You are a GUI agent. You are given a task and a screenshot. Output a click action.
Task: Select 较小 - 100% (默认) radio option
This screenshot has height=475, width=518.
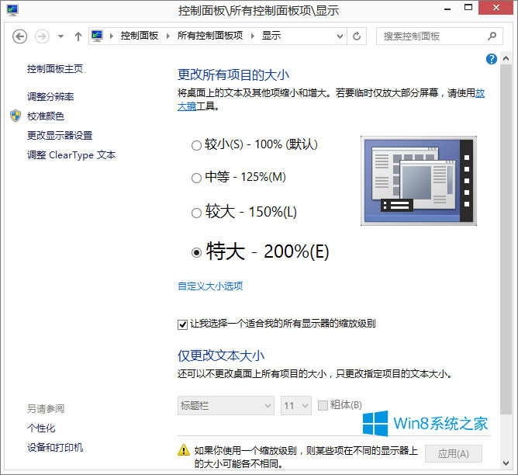coord(196,145)
